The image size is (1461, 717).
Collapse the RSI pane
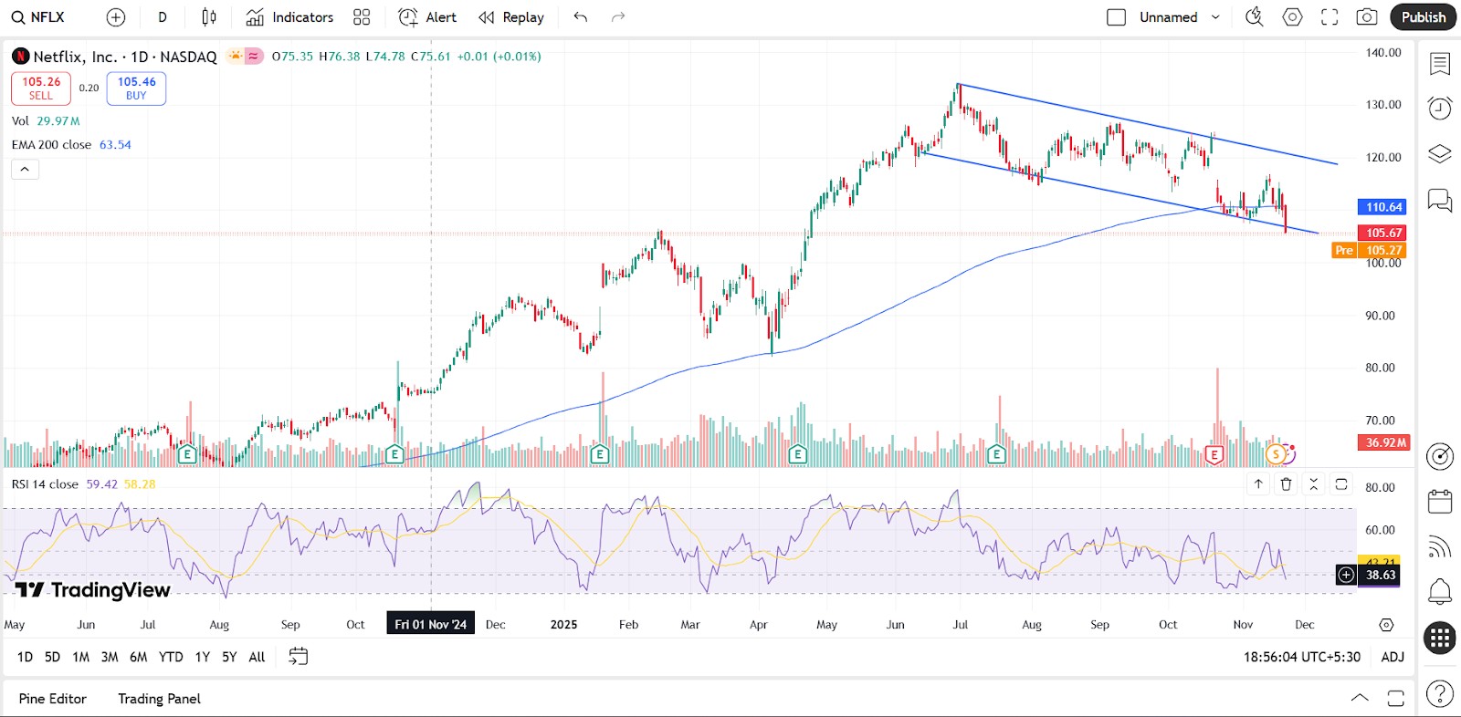[1314, 484]
